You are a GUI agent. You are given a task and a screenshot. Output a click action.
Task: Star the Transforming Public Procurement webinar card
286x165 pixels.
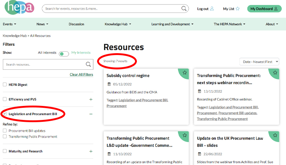275,73
